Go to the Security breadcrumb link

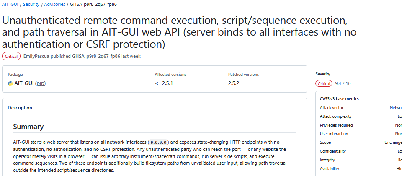tap(31, 4)
